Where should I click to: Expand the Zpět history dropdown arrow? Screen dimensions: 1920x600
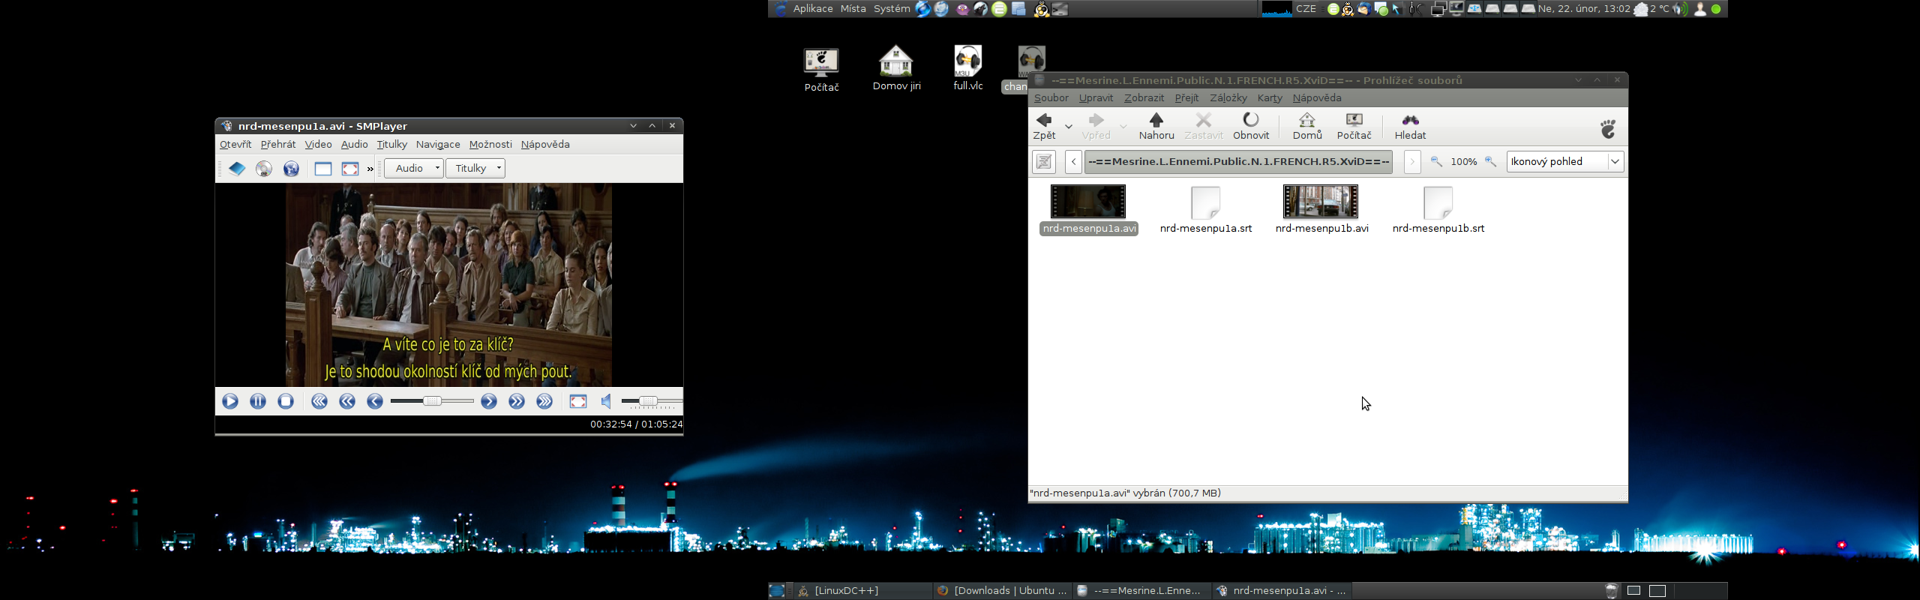(1069, 126)
